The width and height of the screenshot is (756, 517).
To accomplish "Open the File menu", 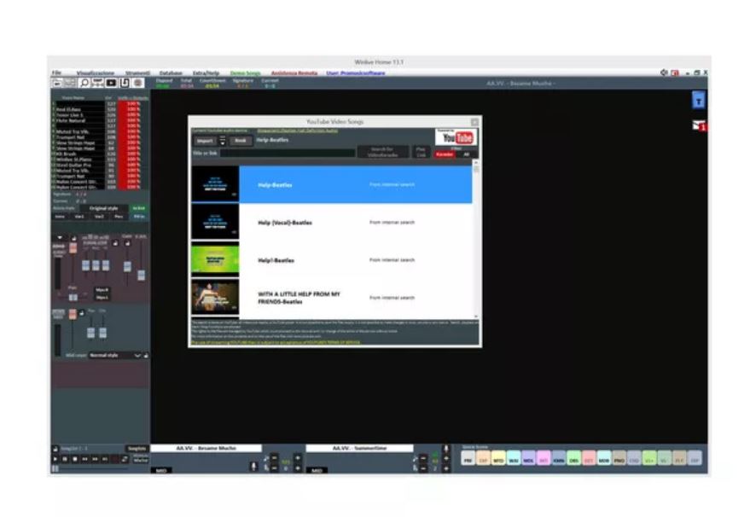I will [x=56, y=73].
